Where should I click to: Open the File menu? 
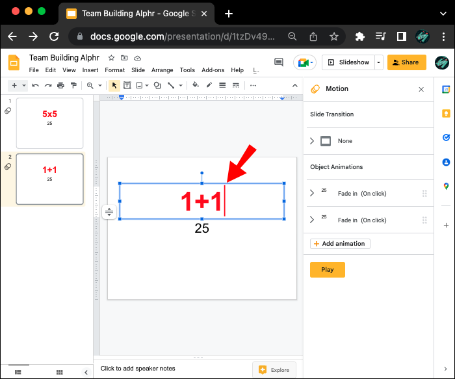coord(34,70)
